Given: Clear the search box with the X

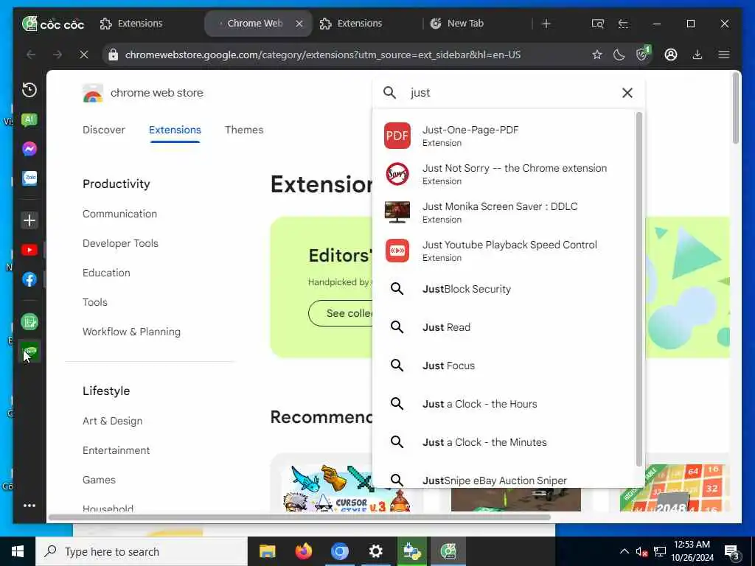Looking at the screenshot, I should tap(627, 93).
